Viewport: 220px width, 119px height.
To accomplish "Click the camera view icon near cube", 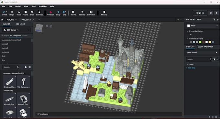I will click(x=47, y=26).
